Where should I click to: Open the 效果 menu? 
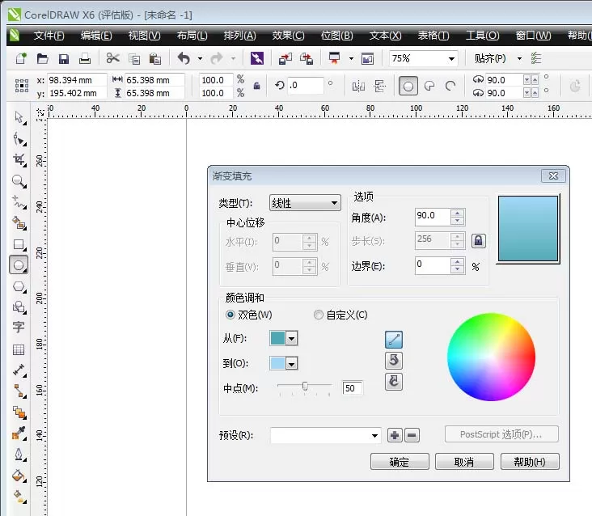point(288,36)
